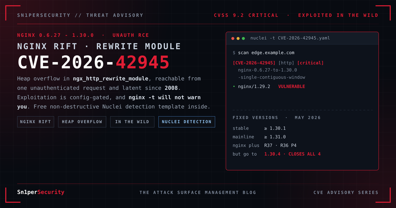Select the HEAP OVERFLOW tag
Screen dimensions: 396x208
pos(82,122)
